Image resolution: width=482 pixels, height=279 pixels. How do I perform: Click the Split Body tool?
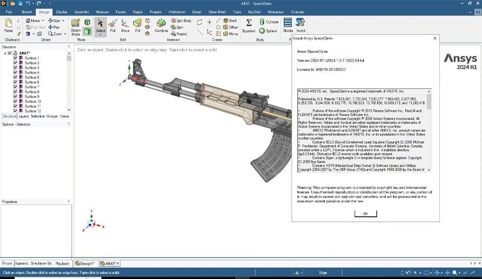click(x=182, y=21)
